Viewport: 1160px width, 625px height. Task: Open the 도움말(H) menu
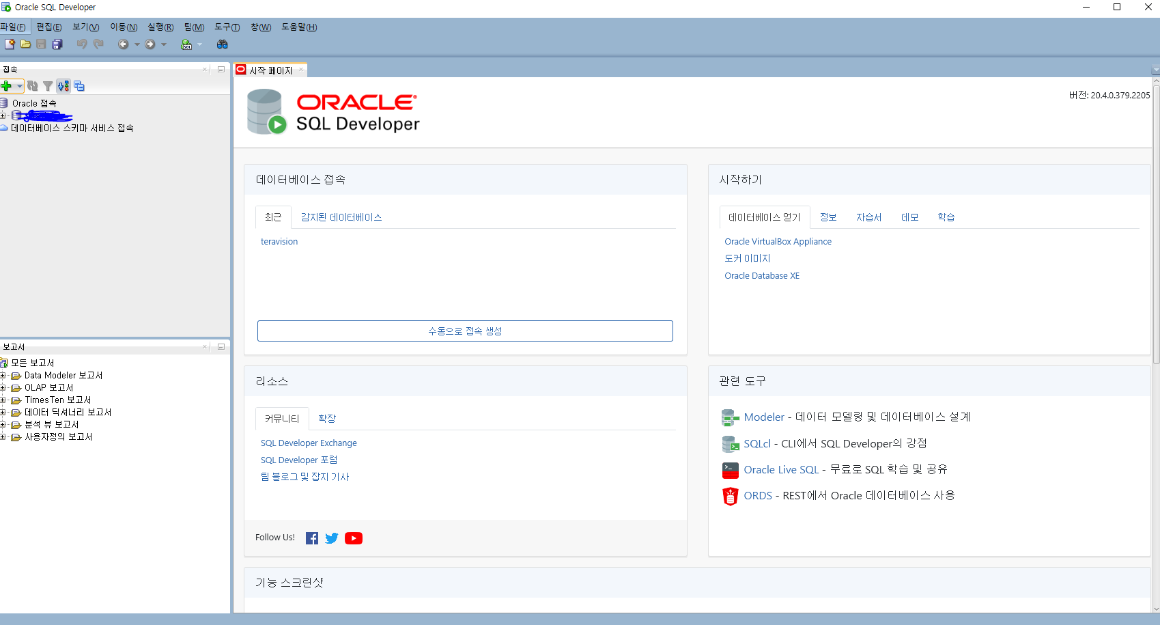pos(300,27)
